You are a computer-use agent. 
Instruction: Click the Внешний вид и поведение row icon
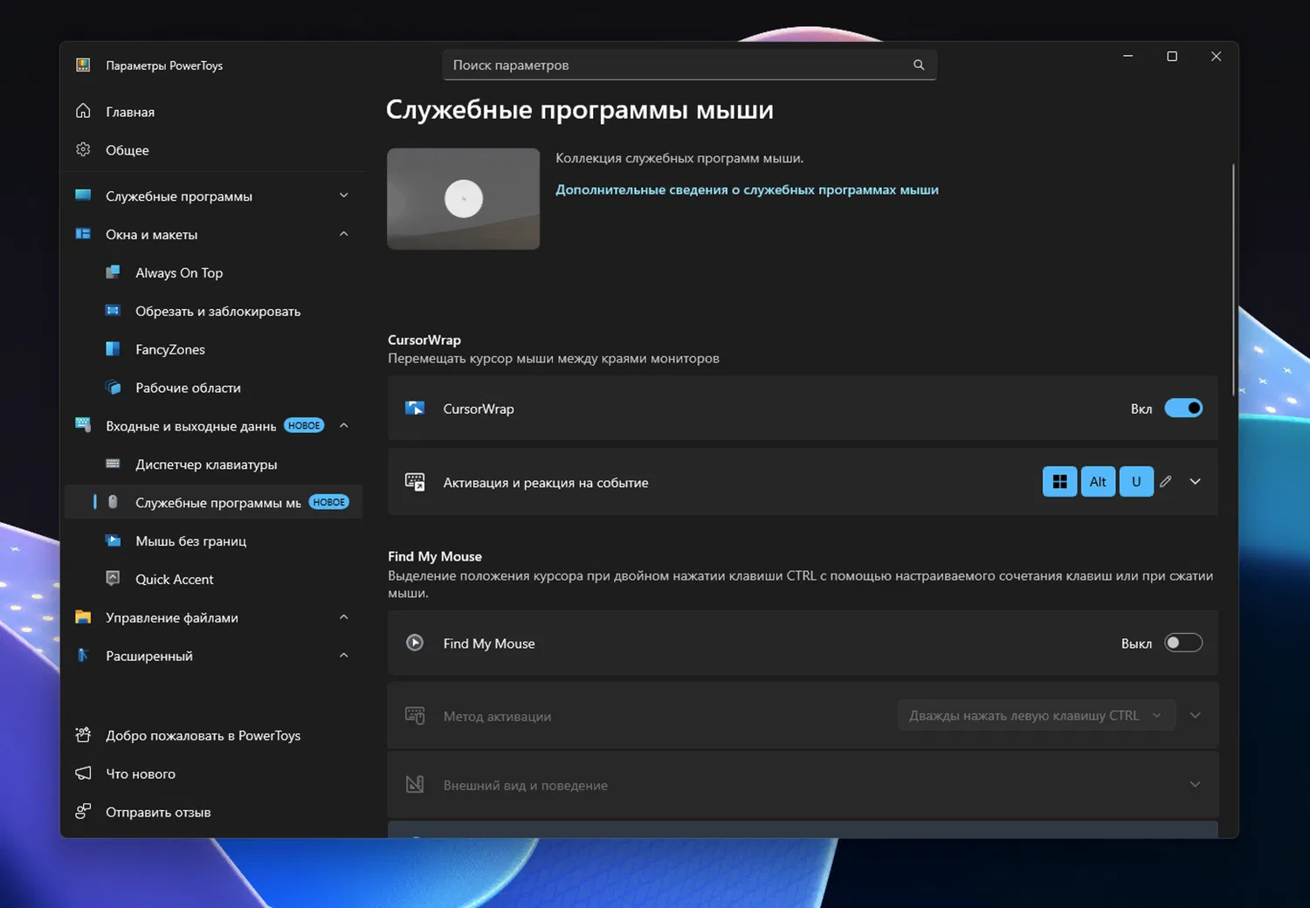click(x=415, y=784)
